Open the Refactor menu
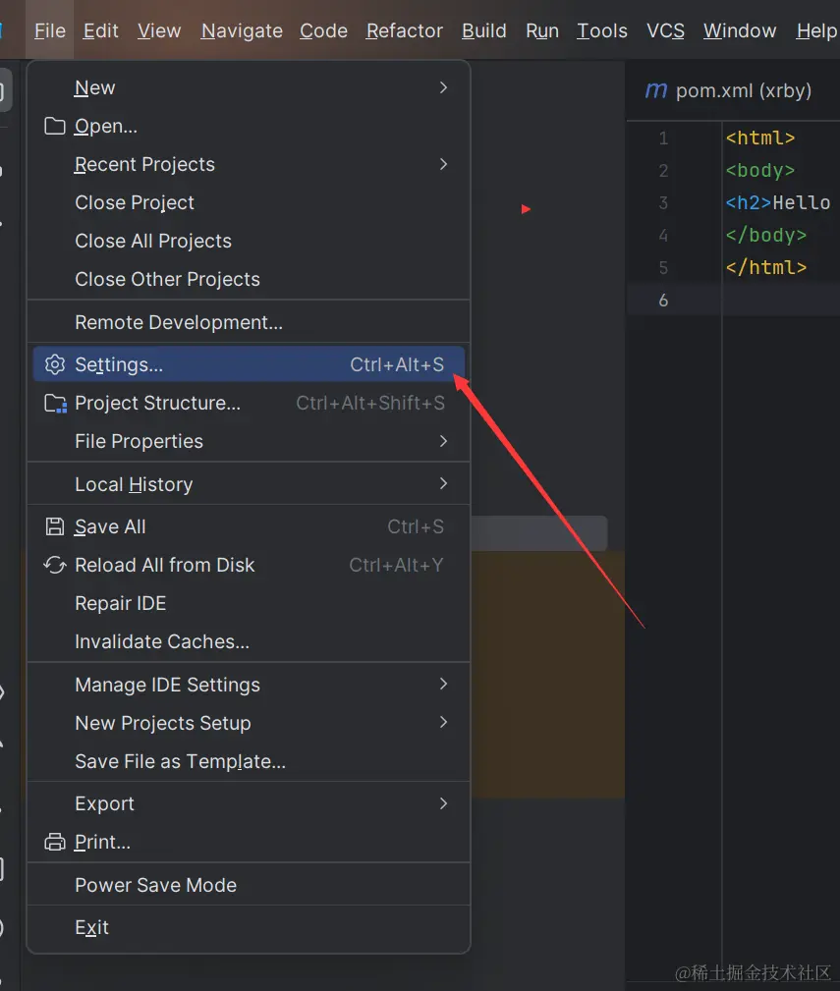 tap(404, 30)
